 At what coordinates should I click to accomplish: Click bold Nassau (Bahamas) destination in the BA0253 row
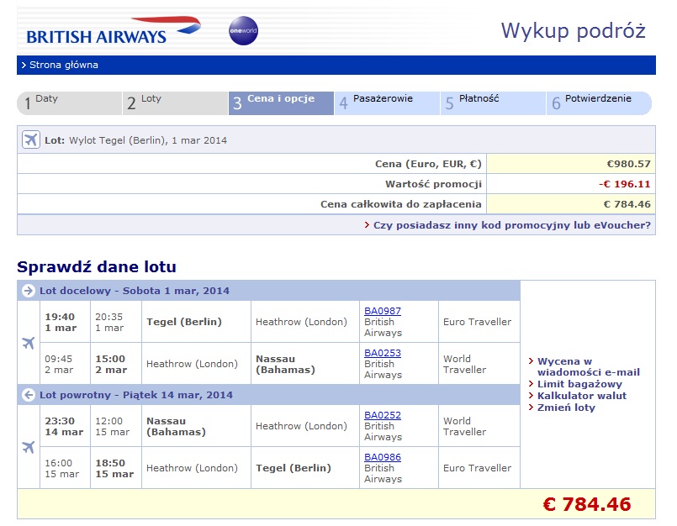tap(285, 364)
